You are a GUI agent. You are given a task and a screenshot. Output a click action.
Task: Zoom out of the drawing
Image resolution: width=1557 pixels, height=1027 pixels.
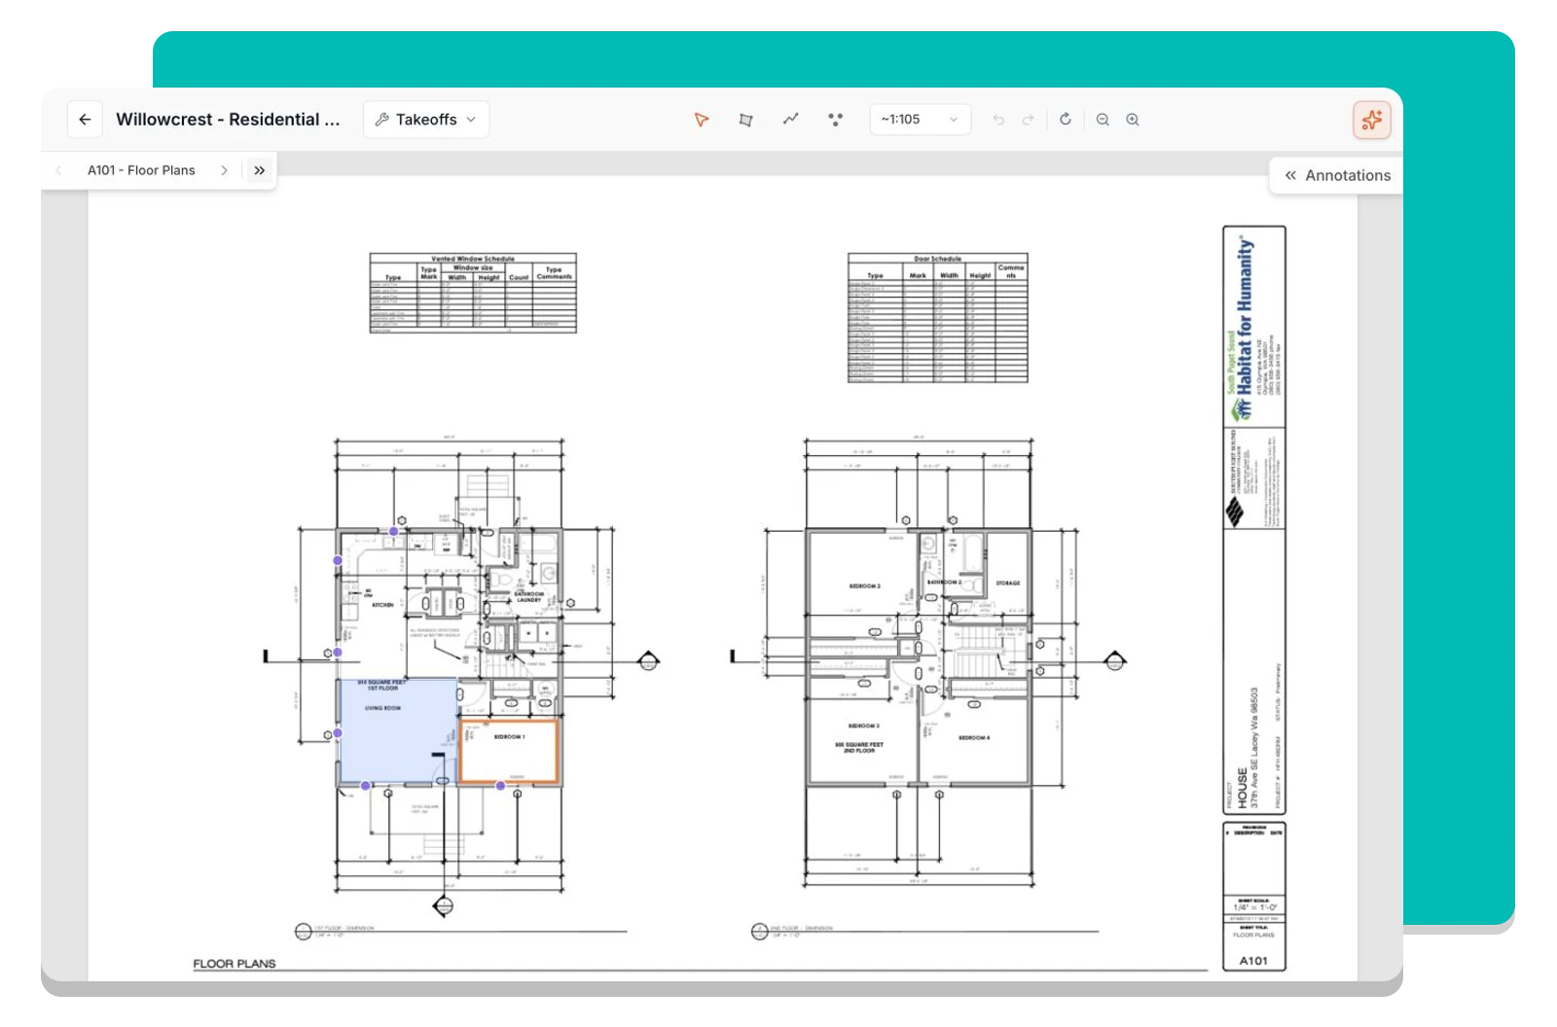click(x=1103, y=120)
